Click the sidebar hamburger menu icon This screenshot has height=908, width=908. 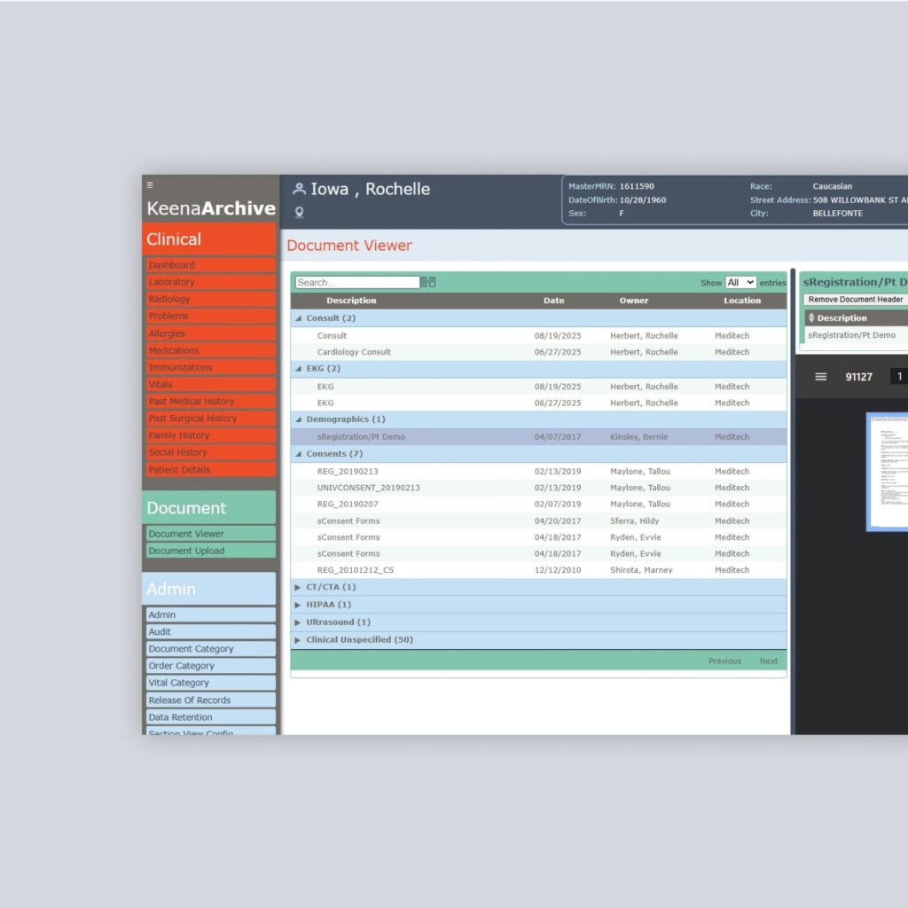[150, 185]
